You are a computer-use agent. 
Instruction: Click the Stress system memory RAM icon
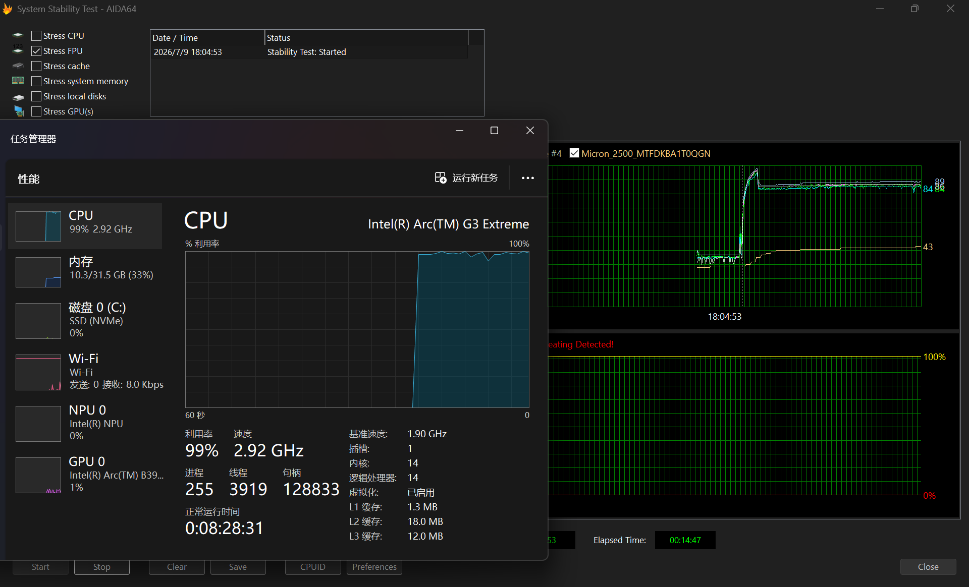tap(18, 81)
